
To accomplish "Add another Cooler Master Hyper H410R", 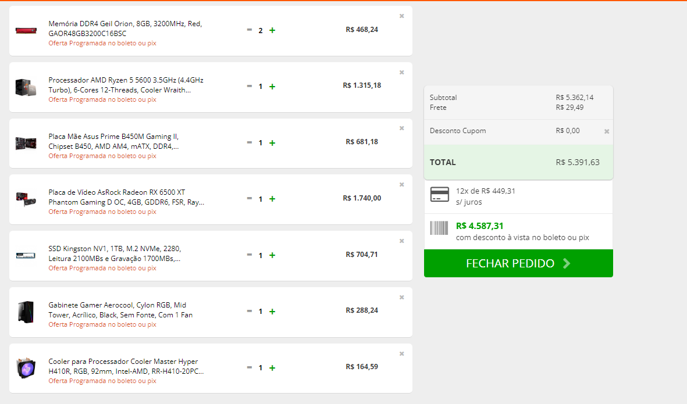I will [x=272, y=368].
